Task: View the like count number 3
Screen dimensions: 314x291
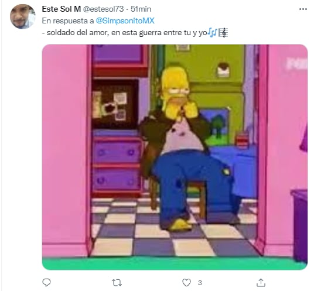Action: [200, 283]
